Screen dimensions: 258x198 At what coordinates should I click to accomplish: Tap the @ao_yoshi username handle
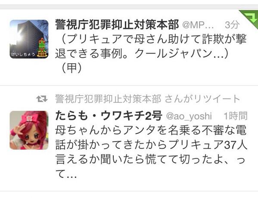coord(189,116)
